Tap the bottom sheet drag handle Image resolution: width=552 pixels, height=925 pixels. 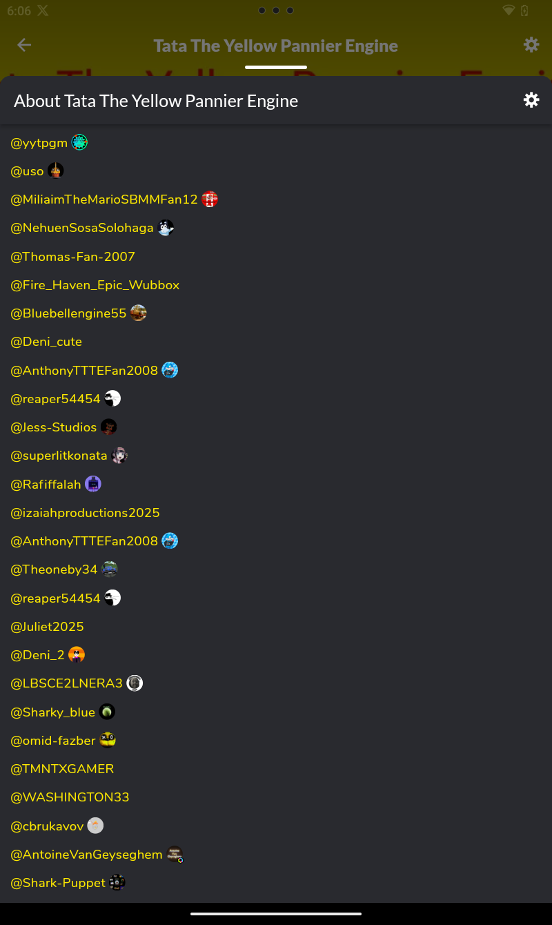tap(276, 67)
